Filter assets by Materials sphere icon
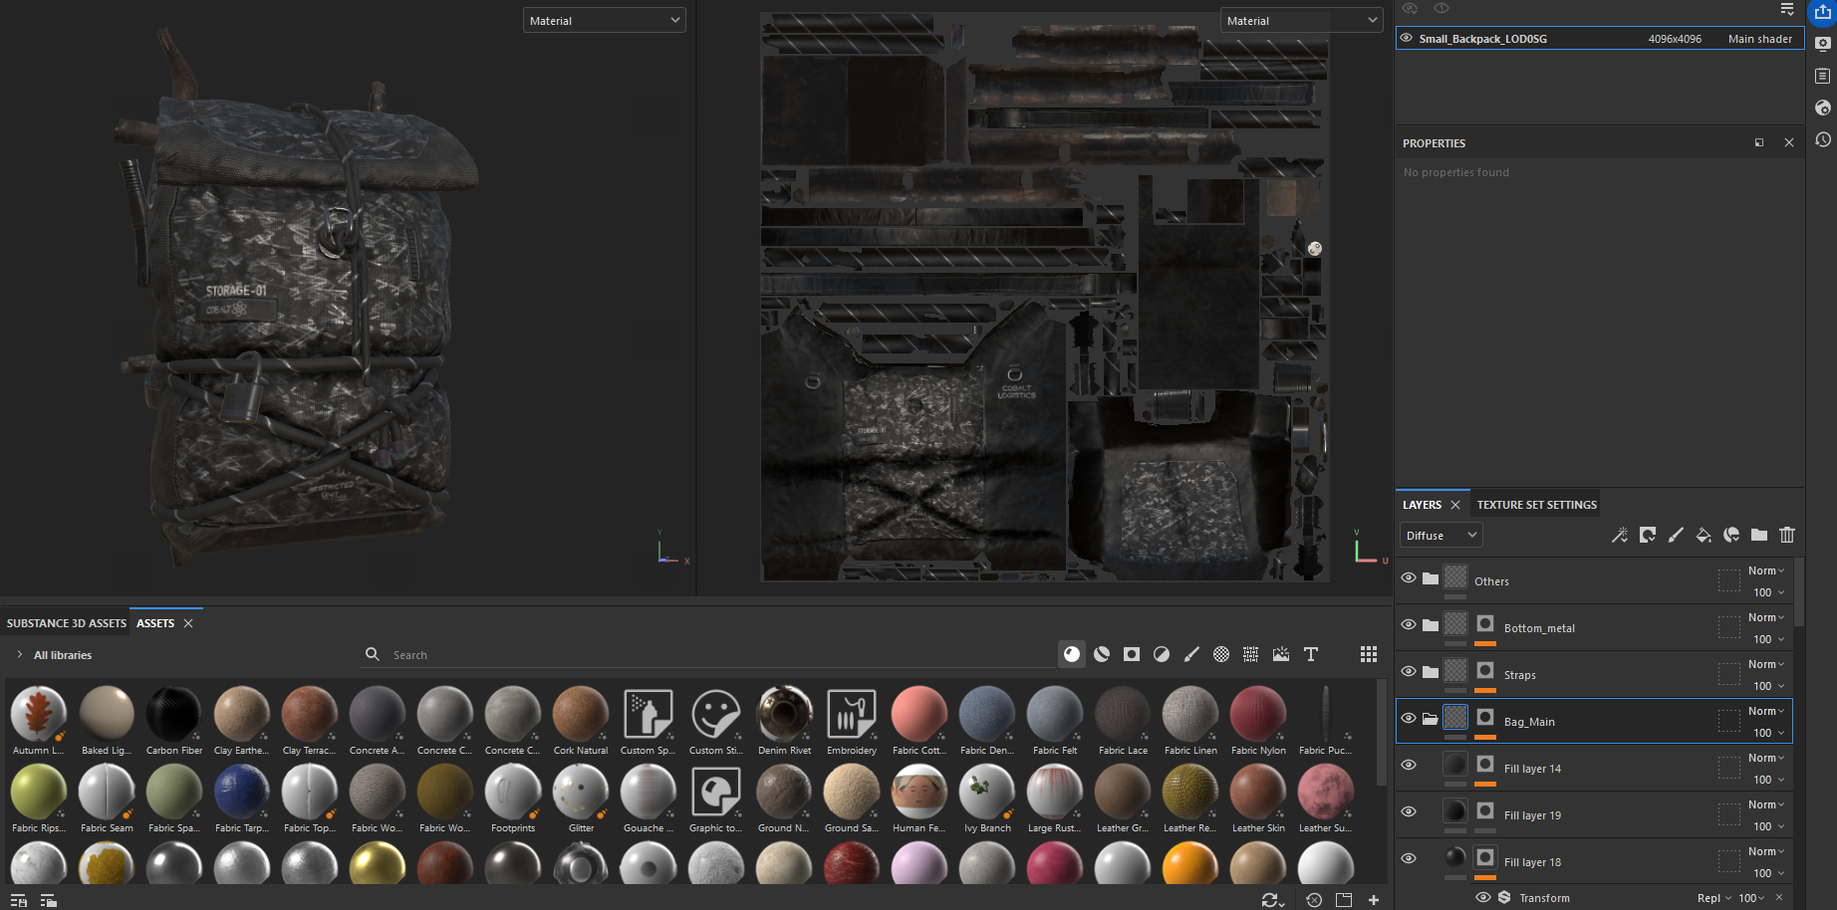Screen dimensions: 1837x910 [x=1072, y=654]
